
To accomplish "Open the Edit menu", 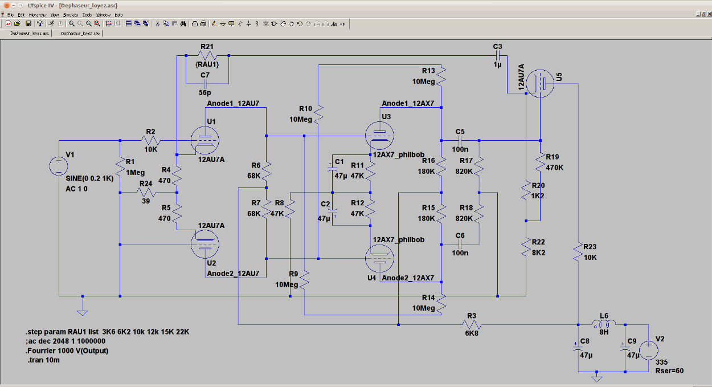I will click(x=21, y=14).
